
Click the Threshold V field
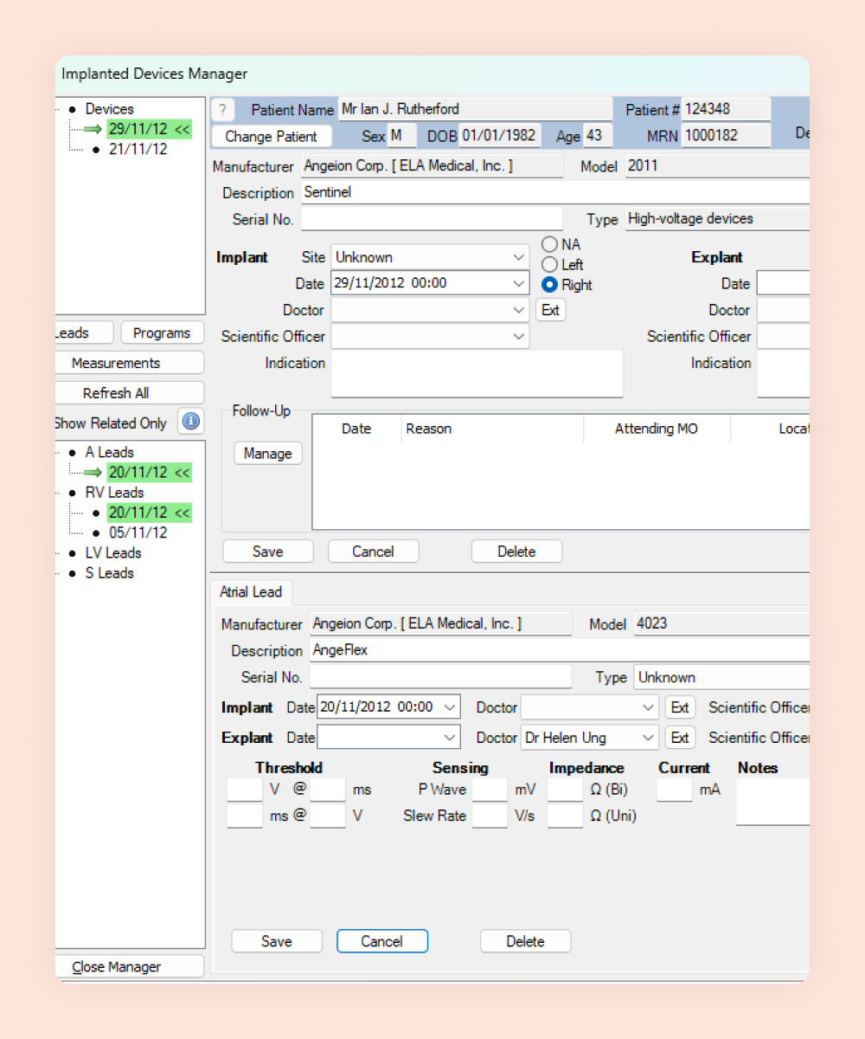[x=245, y=790]
